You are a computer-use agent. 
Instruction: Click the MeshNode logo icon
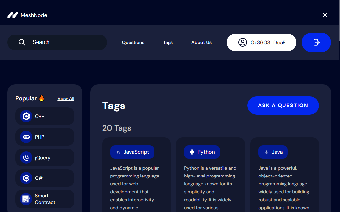click(x=13, y=15)
